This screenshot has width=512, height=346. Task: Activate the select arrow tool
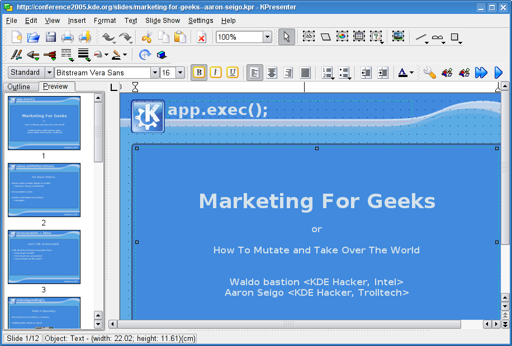(287, 37)
